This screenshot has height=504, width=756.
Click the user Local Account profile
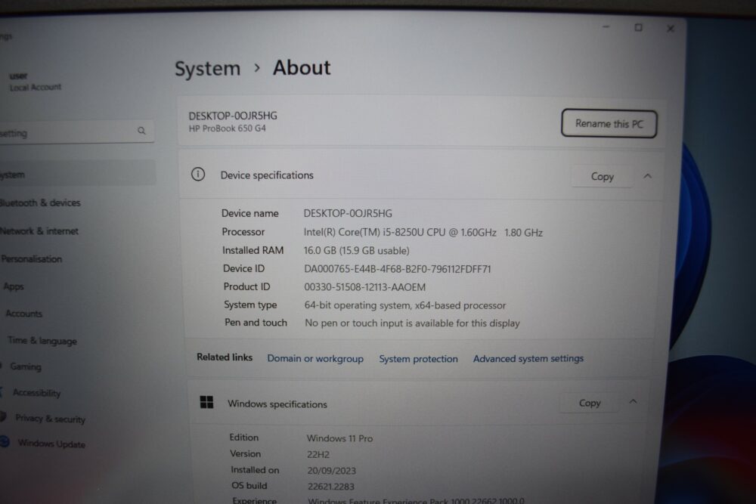click(35, 82)
